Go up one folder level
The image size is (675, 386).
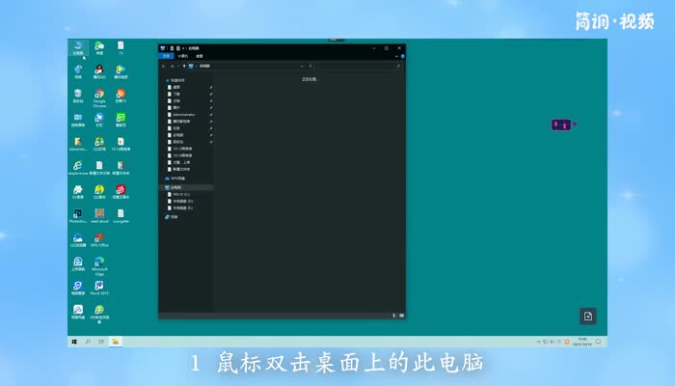tap(184, 66)
